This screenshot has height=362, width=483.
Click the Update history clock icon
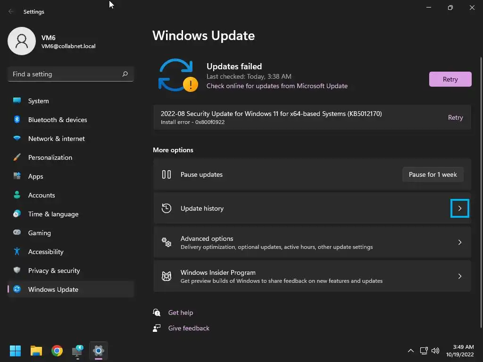pos(167,208)
